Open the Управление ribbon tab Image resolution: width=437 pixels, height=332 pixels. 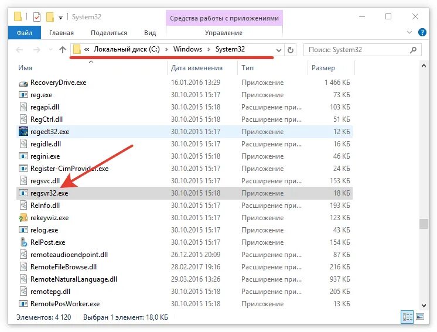[x=224, y=33]
